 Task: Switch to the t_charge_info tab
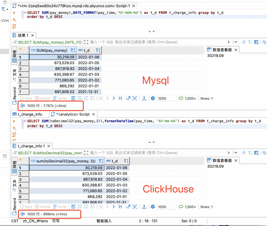(x=30, y=114)
